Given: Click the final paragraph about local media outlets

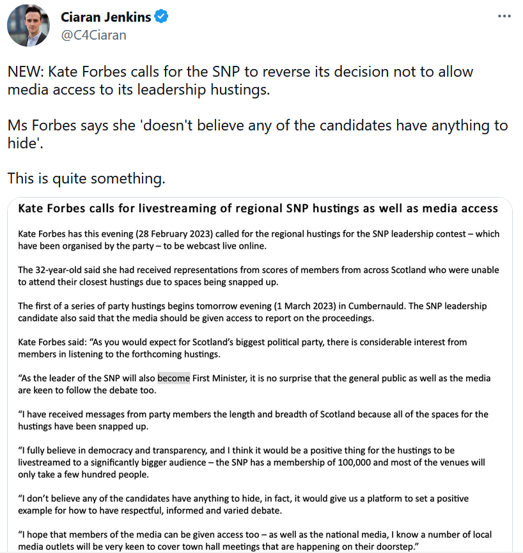Looking at the screenshot, I should tap(254, 541).
